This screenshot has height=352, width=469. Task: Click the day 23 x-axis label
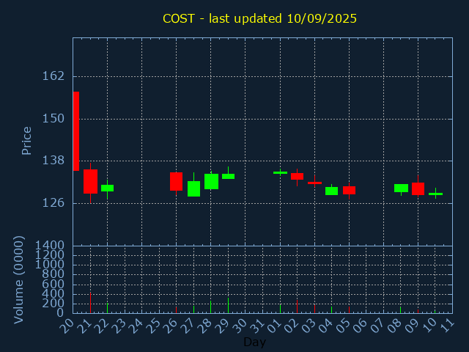pos(119,326)
